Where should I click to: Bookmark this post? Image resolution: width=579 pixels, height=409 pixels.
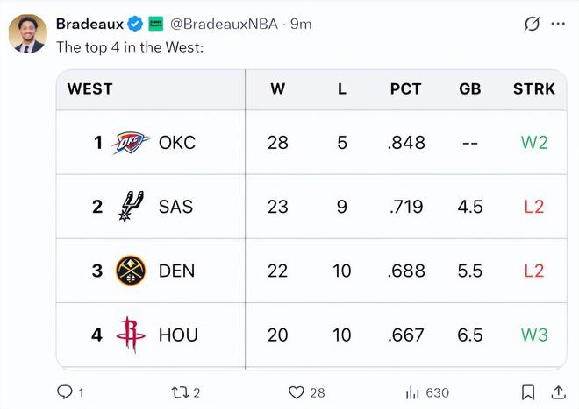coord(528,392)
